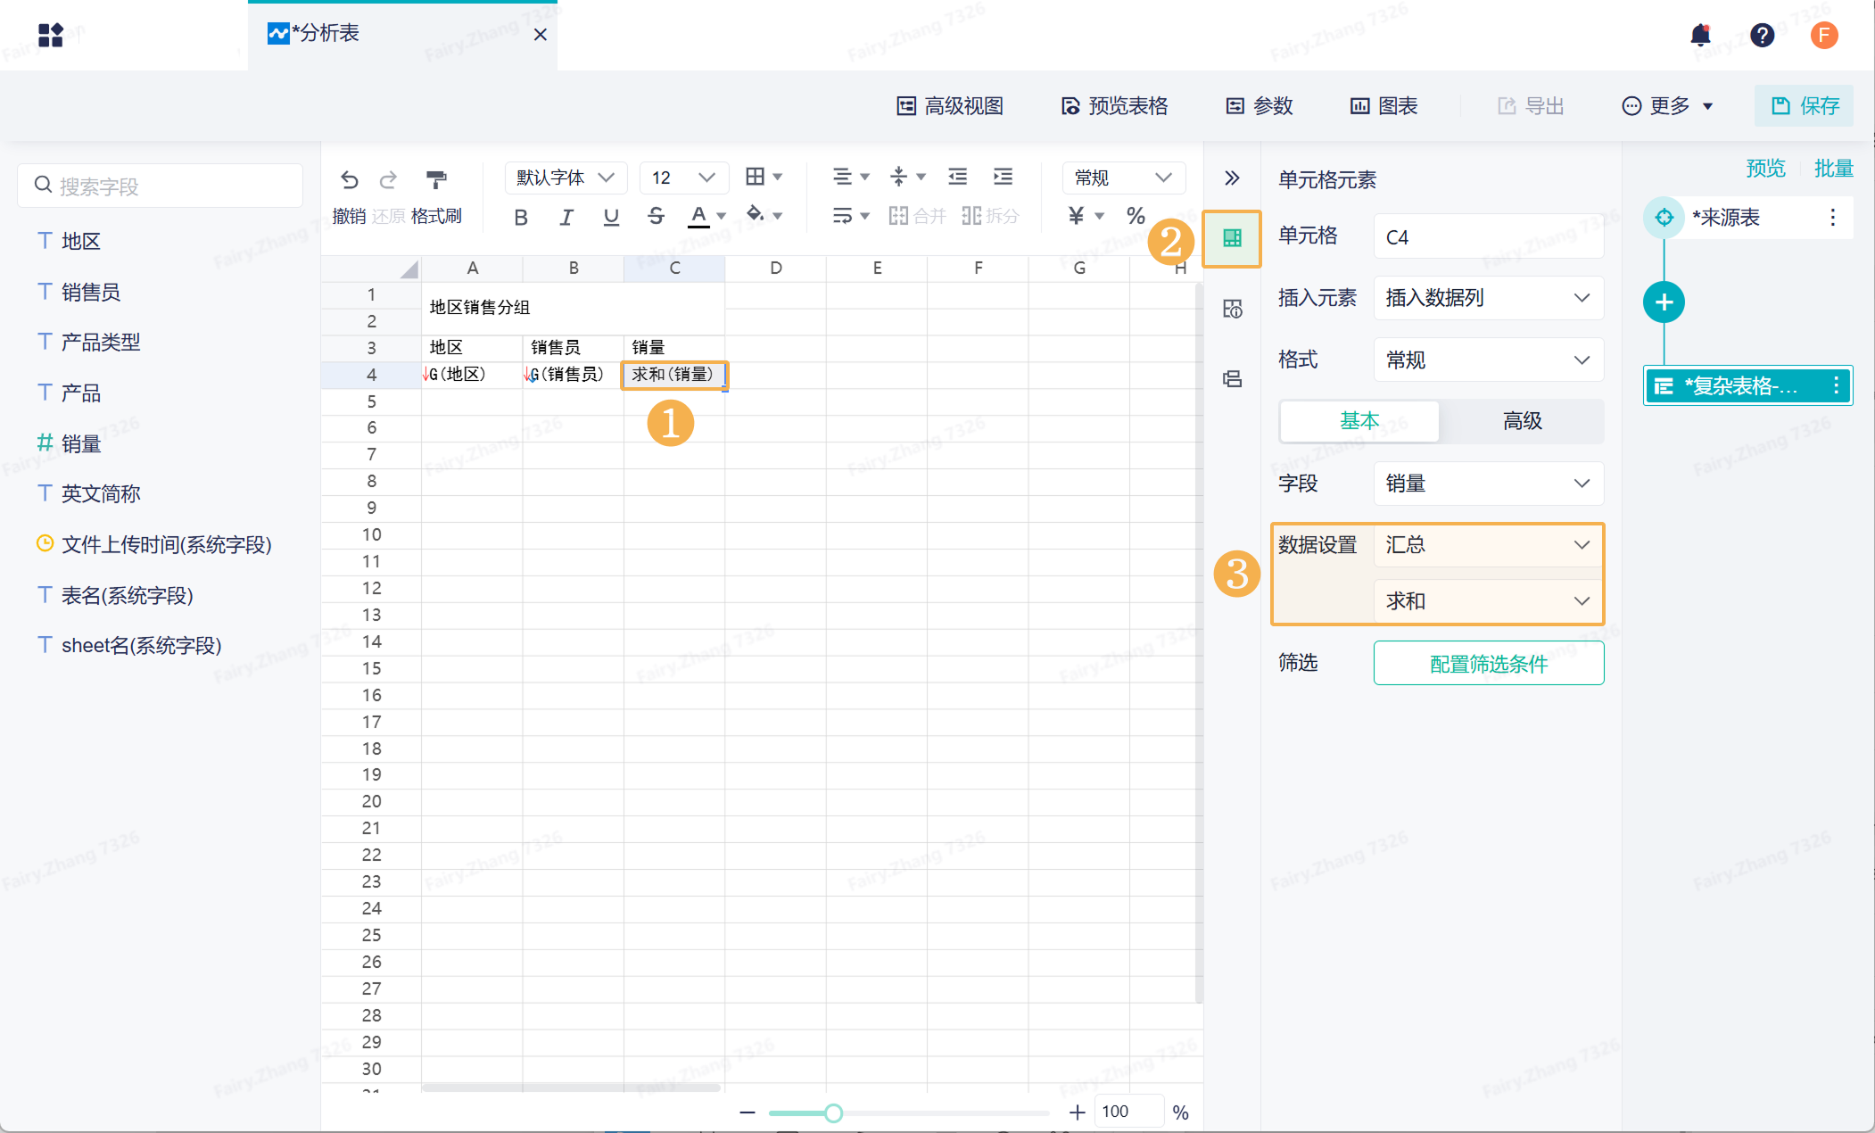
Task: Open the 默认字体 font dropdown
Action: coord(566,178)
